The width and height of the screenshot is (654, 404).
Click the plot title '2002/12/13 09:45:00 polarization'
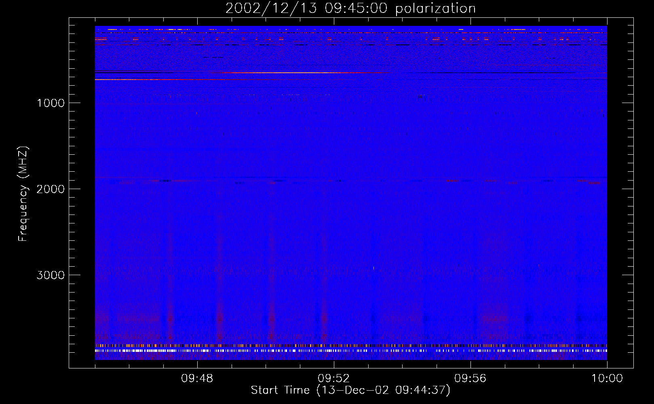coord(350,8)
